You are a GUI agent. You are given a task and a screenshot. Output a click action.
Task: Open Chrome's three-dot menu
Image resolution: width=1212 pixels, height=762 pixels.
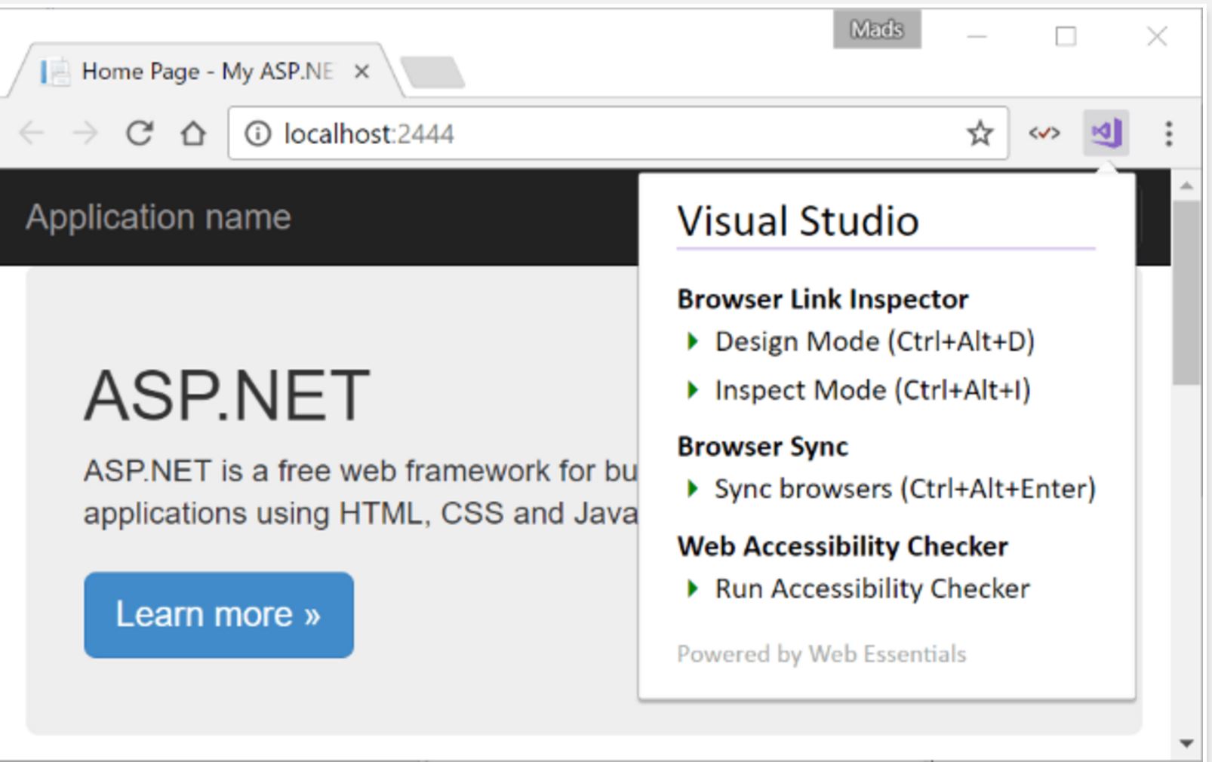[1168, 134]
